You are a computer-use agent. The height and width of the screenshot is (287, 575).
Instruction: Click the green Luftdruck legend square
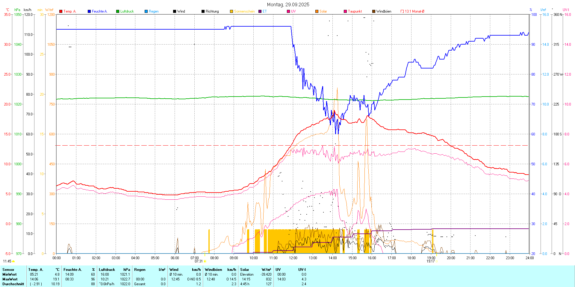pyautogui.click(x=118, y=11)
